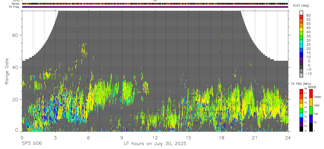The width and height of the screenshot is (324, 149).
Task: Click x-axis tick label "6"
Action: pos(88,137)
